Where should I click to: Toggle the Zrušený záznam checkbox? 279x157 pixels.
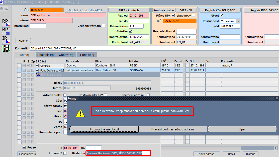click(104, 26)
